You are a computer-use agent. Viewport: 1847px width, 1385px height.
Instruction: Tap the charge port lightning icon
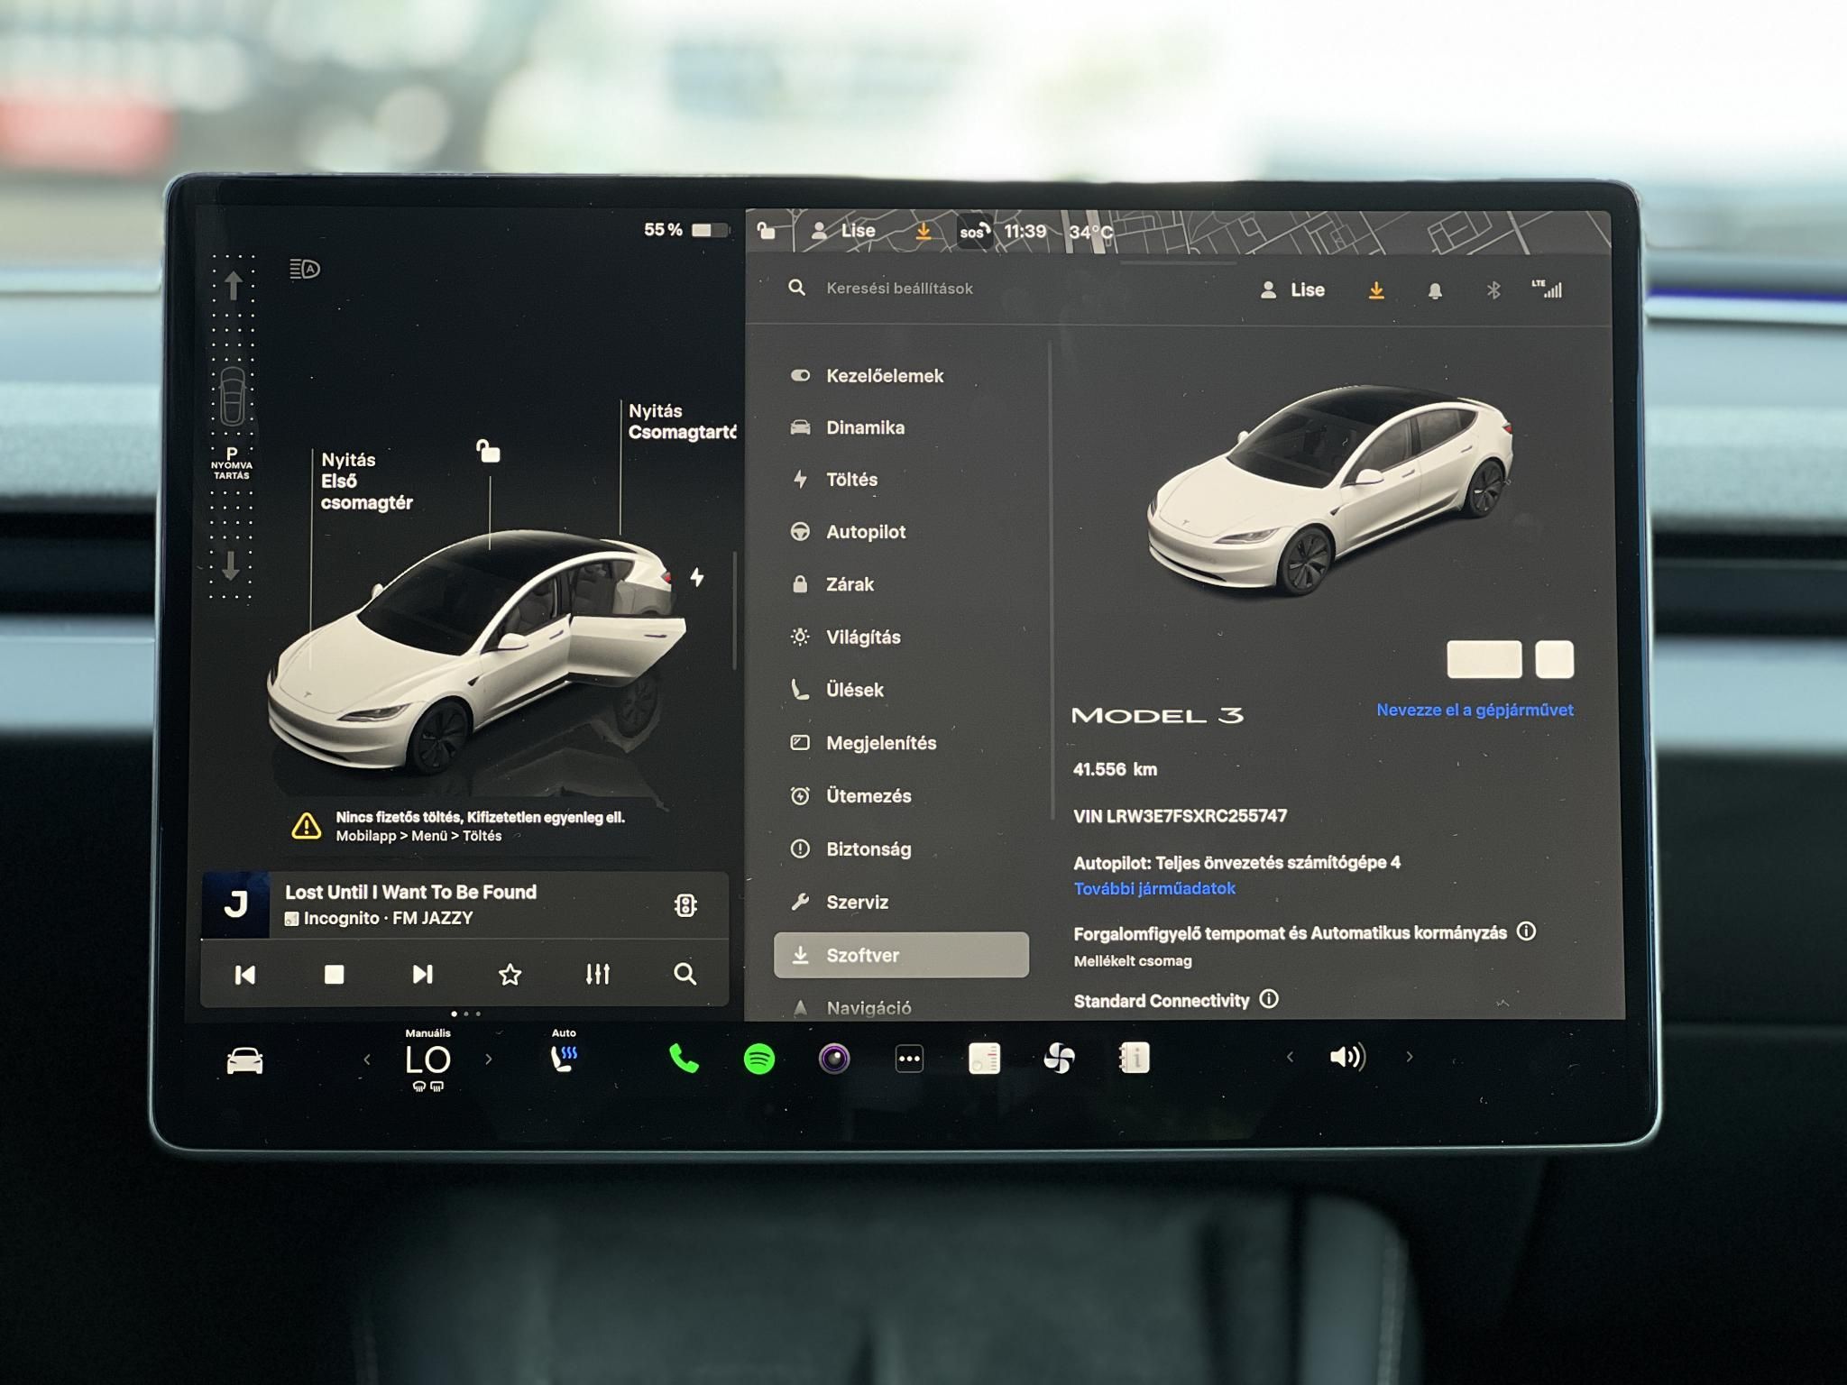697,577
